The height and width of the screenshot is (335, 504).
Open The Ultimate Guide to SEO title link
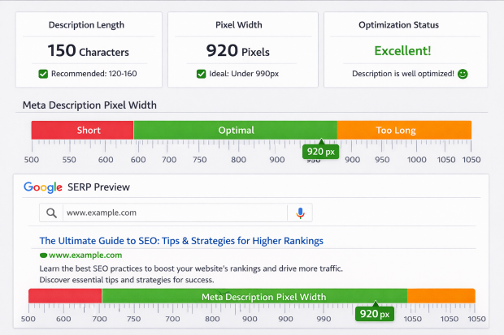click(x=181, y=241)
